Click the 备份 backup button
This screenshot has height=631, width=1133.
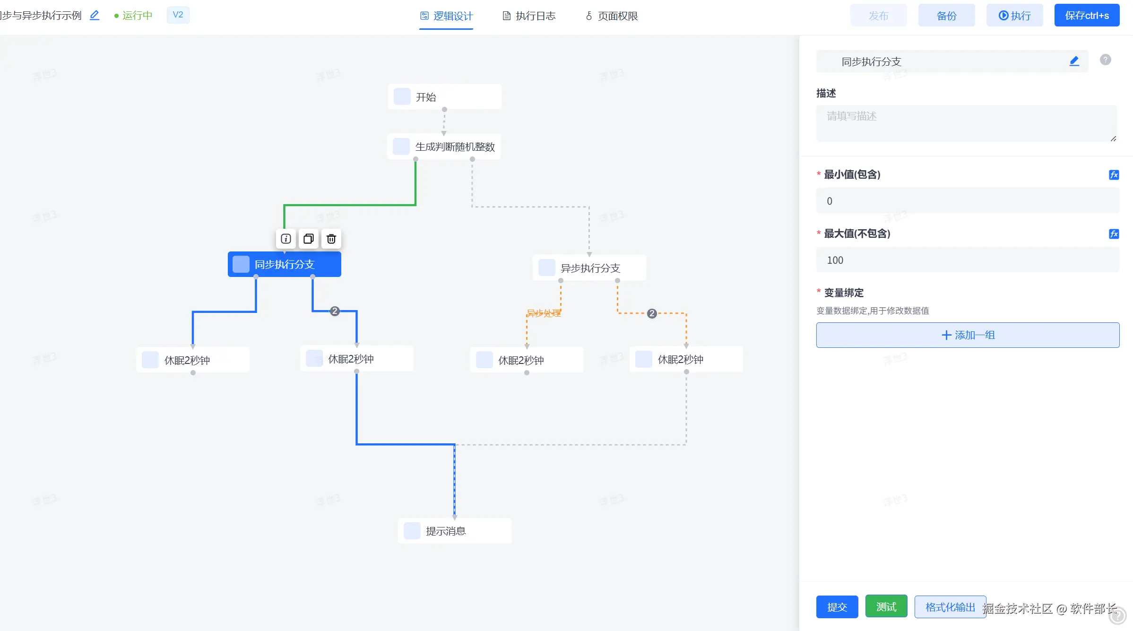point(946,16)
